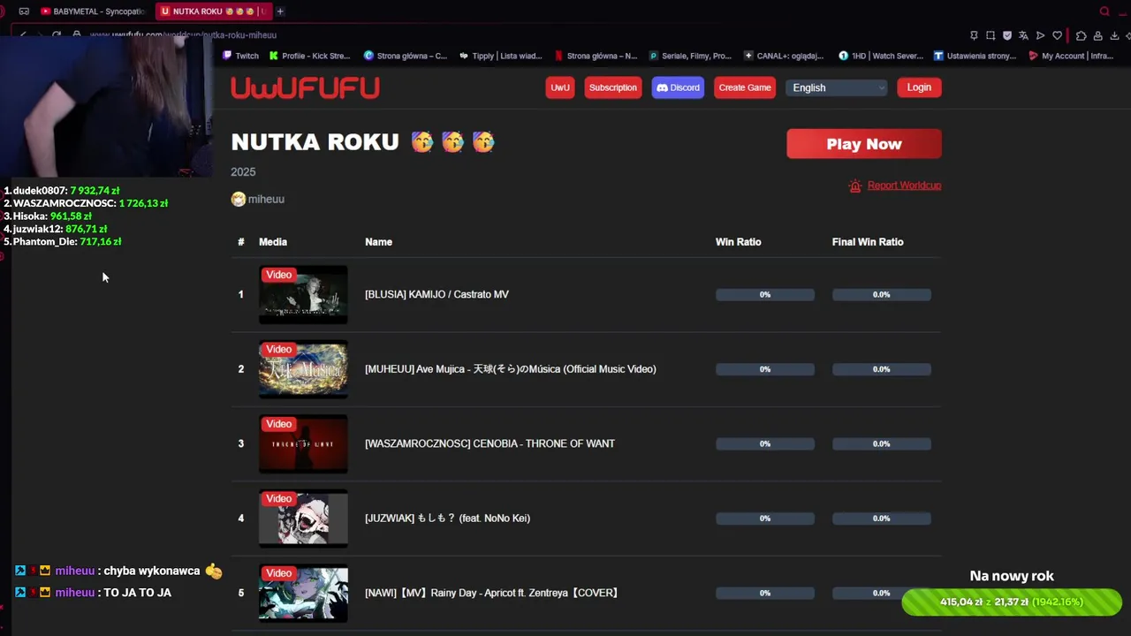Click the CENOBIA Throne of Want thumbnail
The height and width of the screenshot is (636, 1131).
tap(303, 443)
